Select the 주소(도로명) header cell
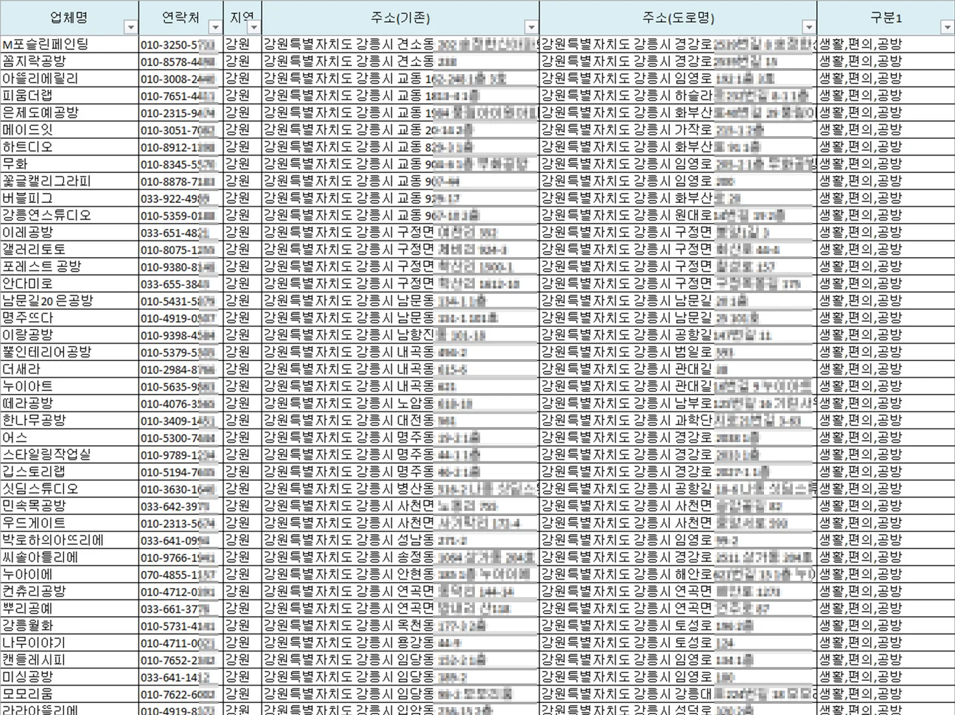 click(x=678, y=18)
